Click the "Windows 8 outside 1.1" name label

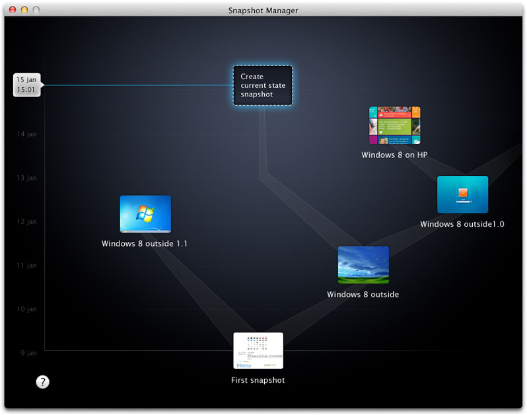(x=145, y=244)
